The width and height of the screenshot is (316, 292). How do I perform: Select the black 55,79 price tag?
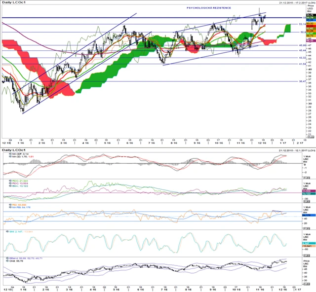pyautogui.click(x=311, y=15)
